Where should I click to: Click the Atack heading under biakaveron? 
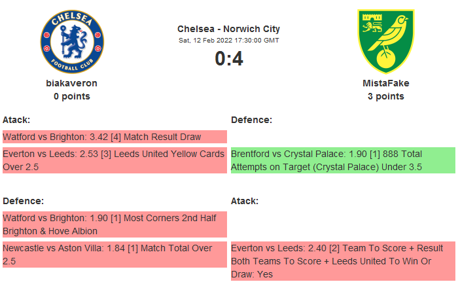16,120
